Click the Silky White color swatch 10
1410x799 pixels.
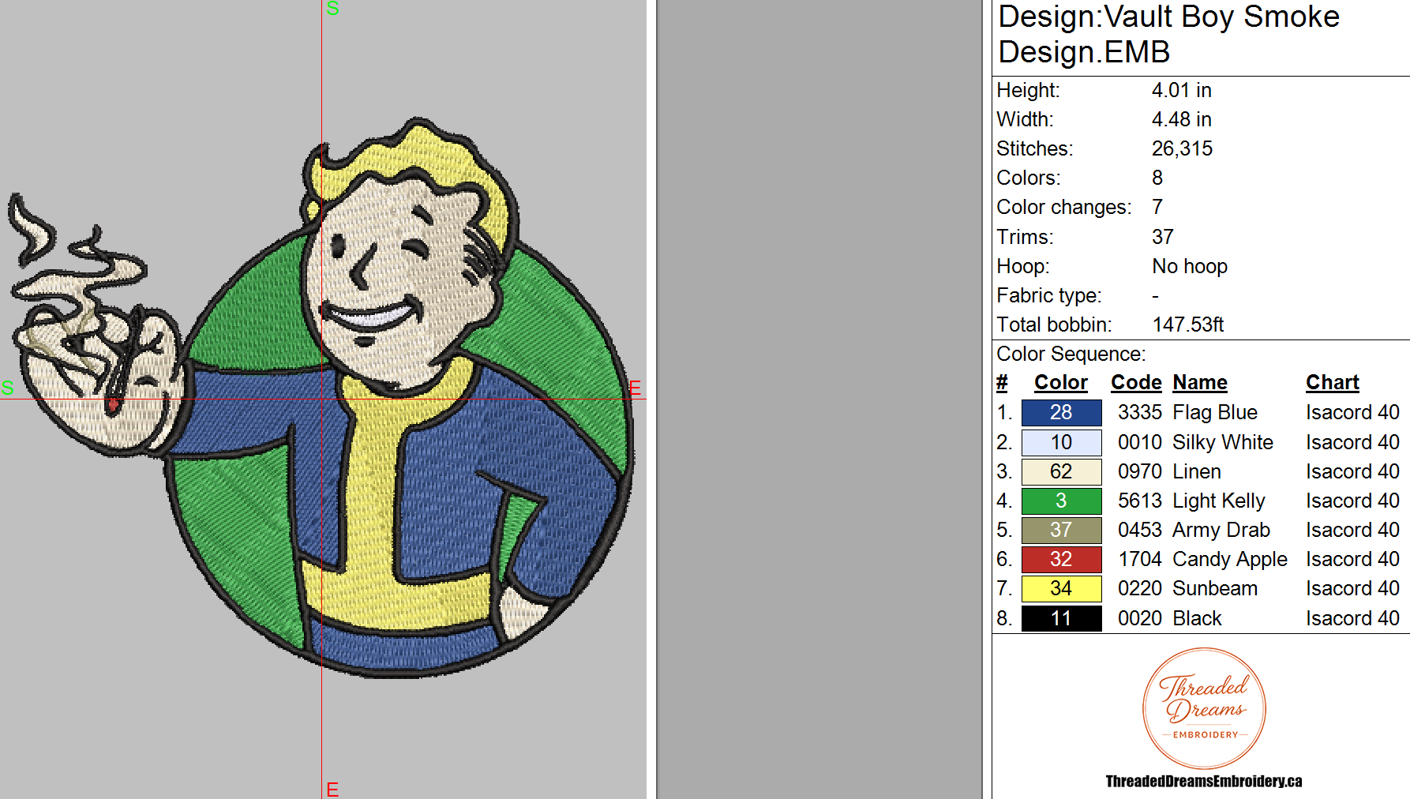pos(1061,442)
